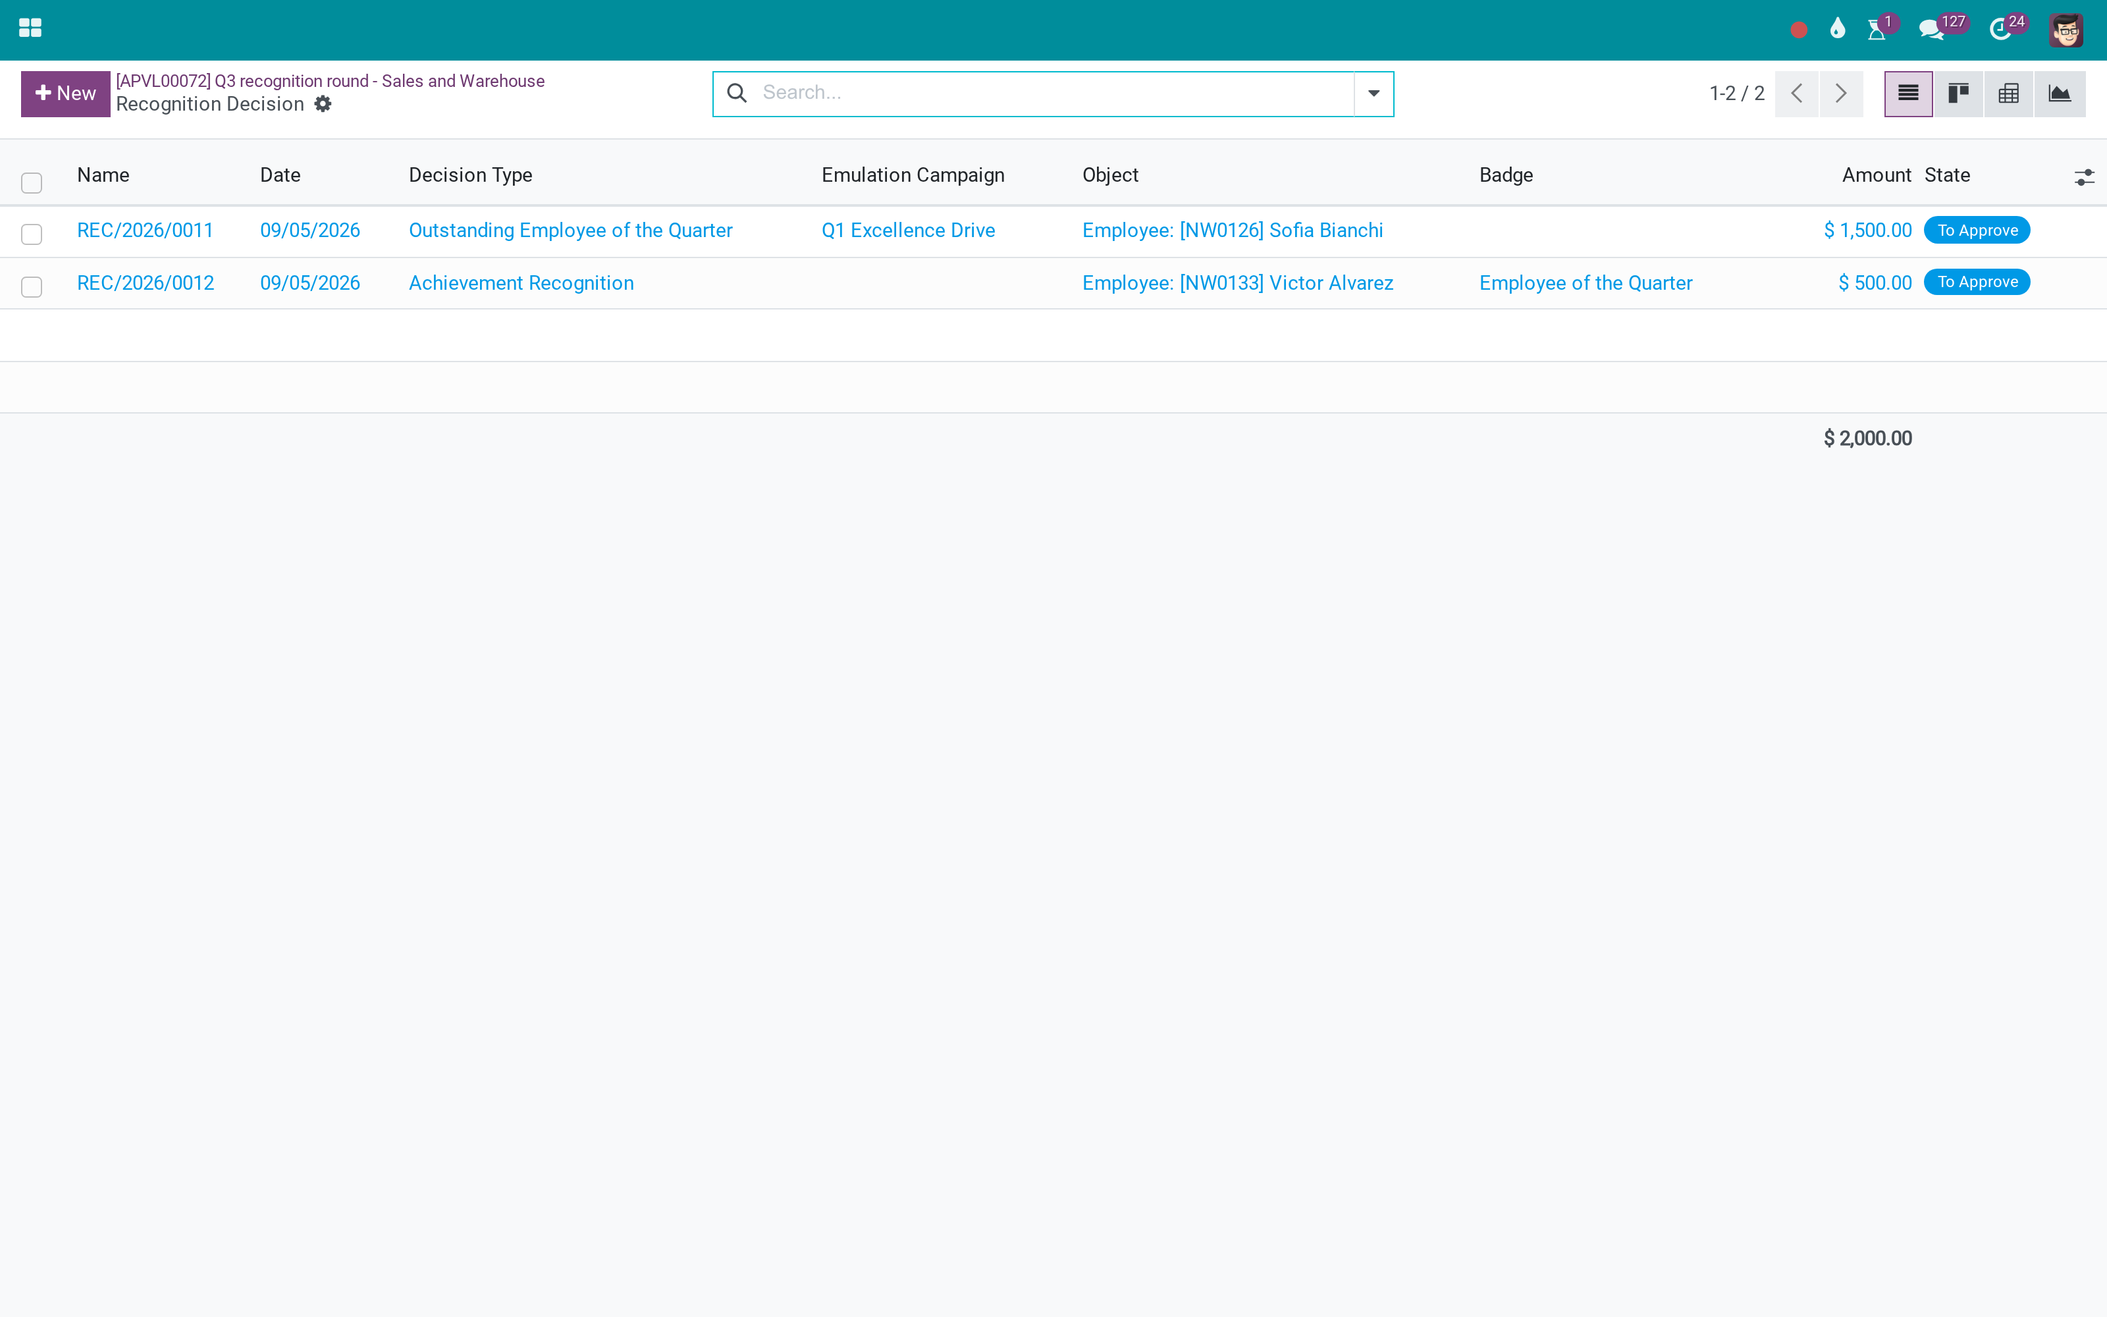The width and height of the screenshot is (2107, 1317).
Task: Go to previous page of records
Action: [1797, 94]
